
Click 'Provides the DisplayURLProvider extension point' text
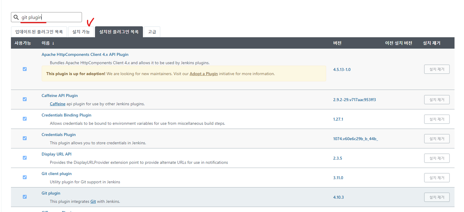139,162
